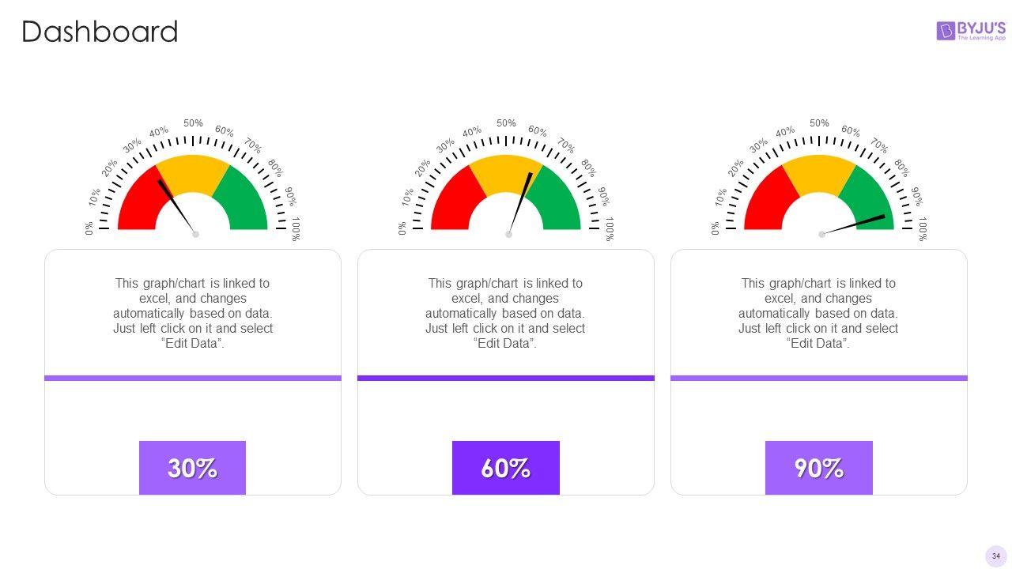Viewport: 1012px width, 569px height.
Task: Click the 90% value box
Action: click(x=818, y=468)
